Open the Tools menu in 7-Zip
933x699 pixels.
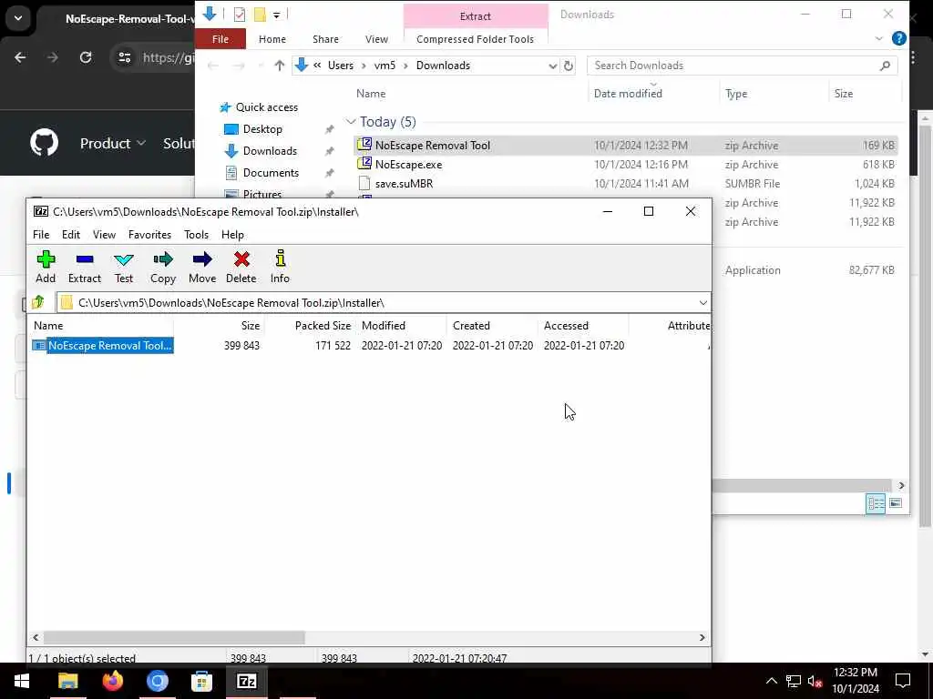click(197, 235)
